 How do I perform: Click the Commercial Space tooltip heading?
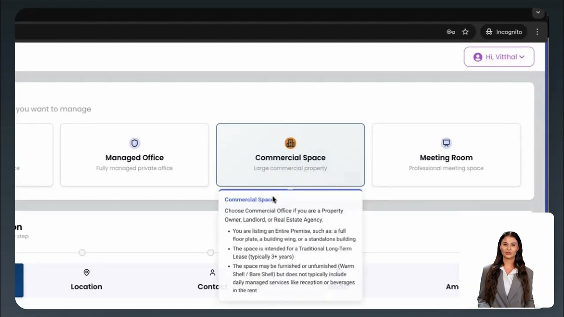point(249,199)
